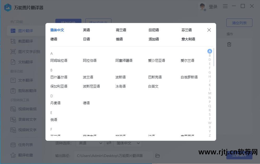260x164 pixels.
Task: Jump to letter A in alphabet index
Action: (x=210, y=51)
